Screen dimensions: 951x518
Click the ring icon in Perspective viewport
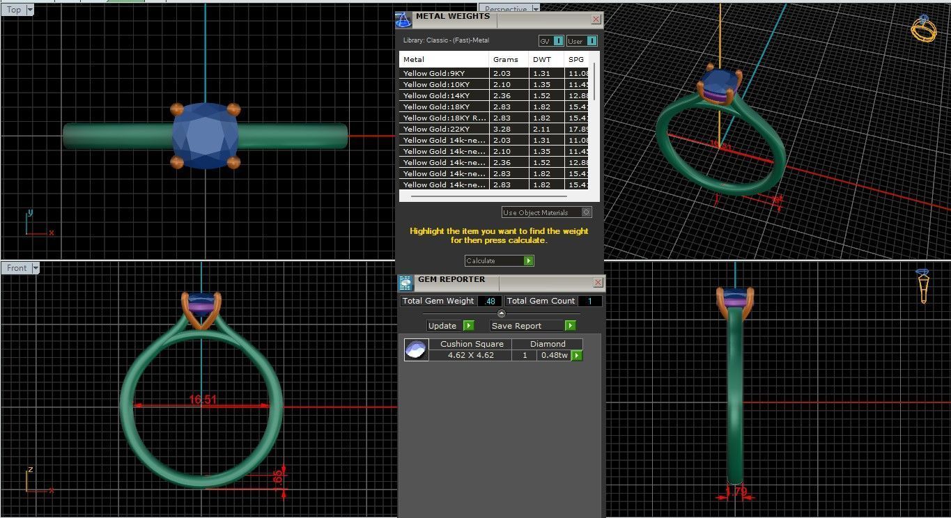(924, 29)
